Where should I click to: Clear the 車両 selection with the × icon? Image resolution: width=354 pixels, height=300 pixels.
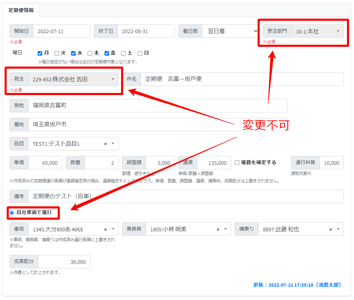click(106, 229)
